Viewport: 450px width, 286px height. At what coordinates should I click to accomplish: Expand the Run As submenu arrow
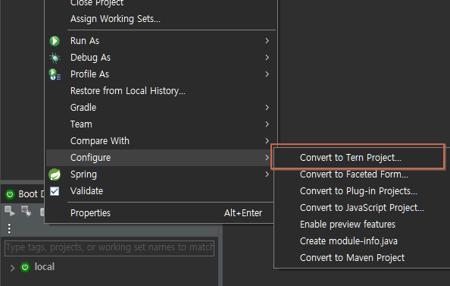coord(267,41)
